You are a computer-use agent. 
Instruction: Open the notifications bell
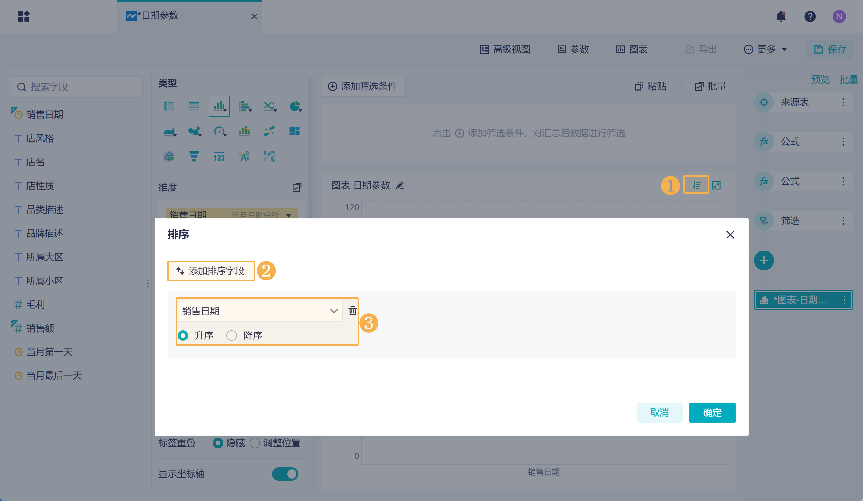coord(781,16)
